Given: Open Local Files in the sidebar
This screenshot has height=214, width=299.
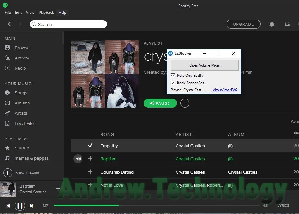Looking at the screenshot, I should (x=25, y=124).
